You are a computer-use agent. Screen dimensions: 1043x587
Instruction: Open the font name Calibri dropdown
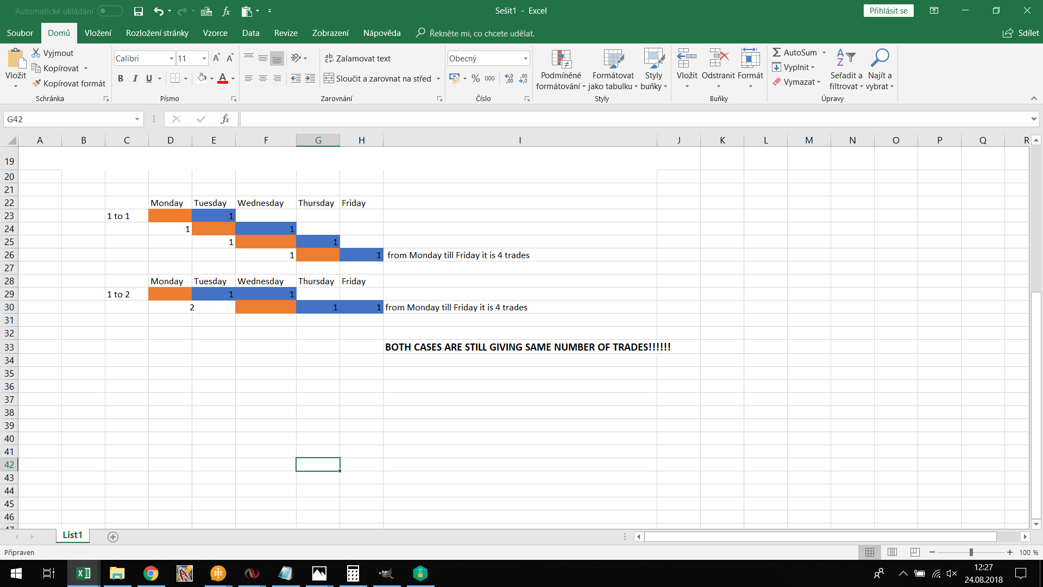(171, 58)
